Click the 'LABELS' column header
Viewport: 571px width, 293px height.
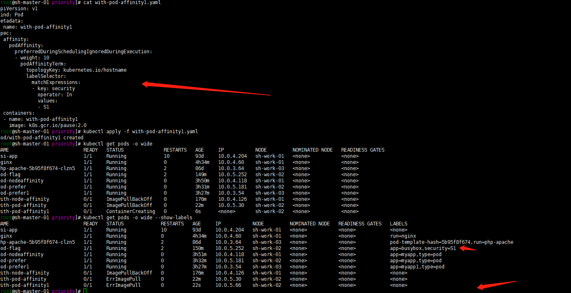tap(399, 224)
